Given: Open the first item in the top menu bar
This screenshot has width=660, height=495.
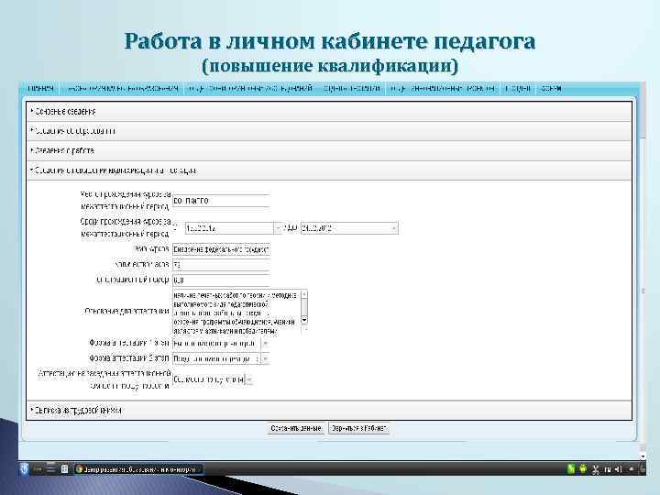Looking at the screenshot, I should [41, 88].
